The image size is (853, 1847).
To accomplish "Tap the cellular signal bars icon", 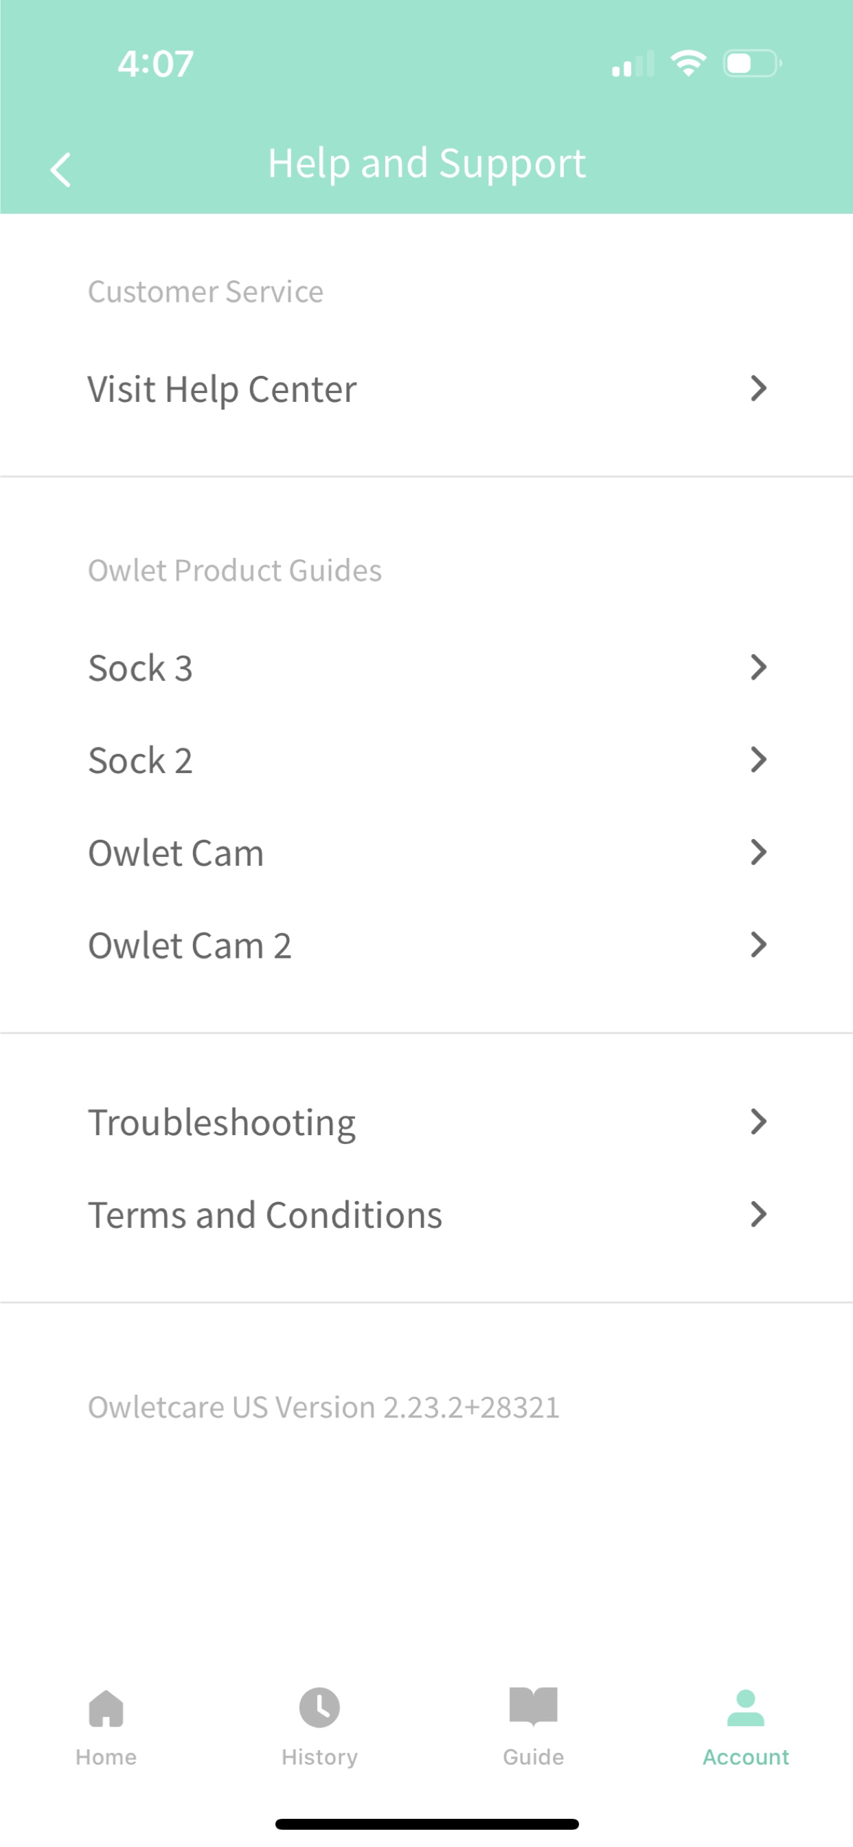I will [x=633, y=64].
